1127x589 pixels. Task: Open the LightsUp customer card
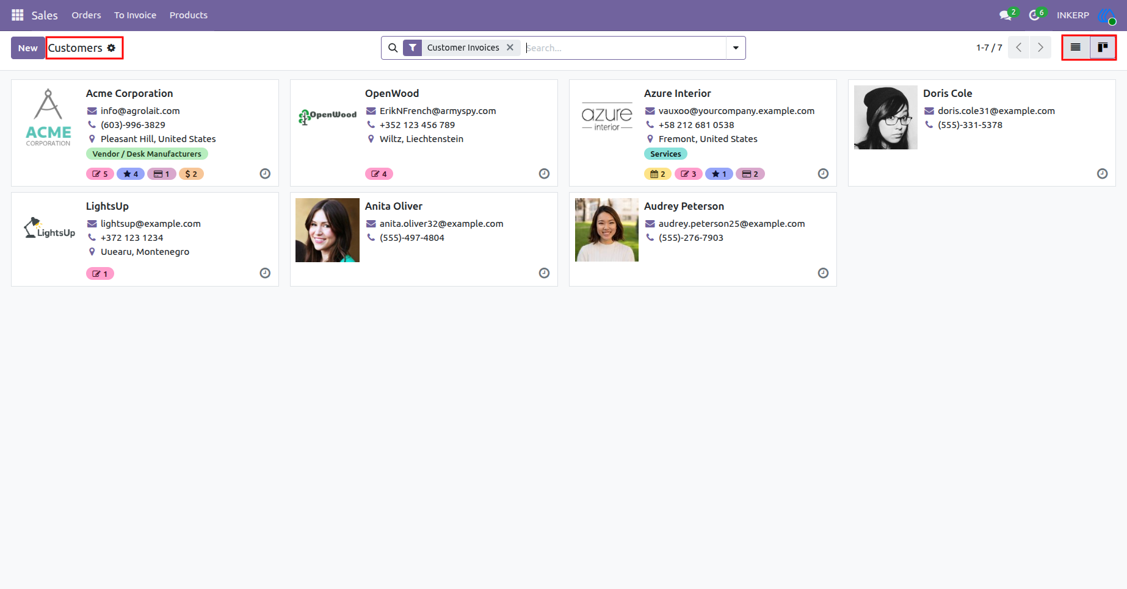click(x=145, y=239)
